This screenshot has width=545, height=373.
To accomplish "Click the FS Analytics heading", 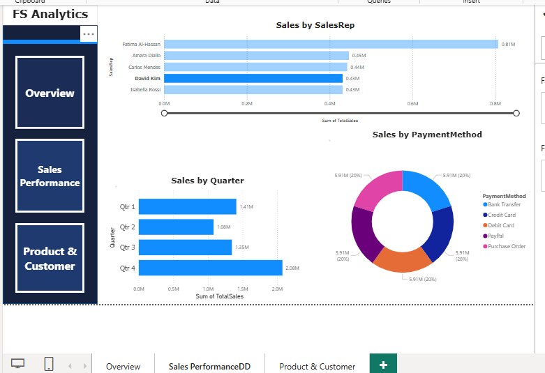I will (x=50, y=14).
